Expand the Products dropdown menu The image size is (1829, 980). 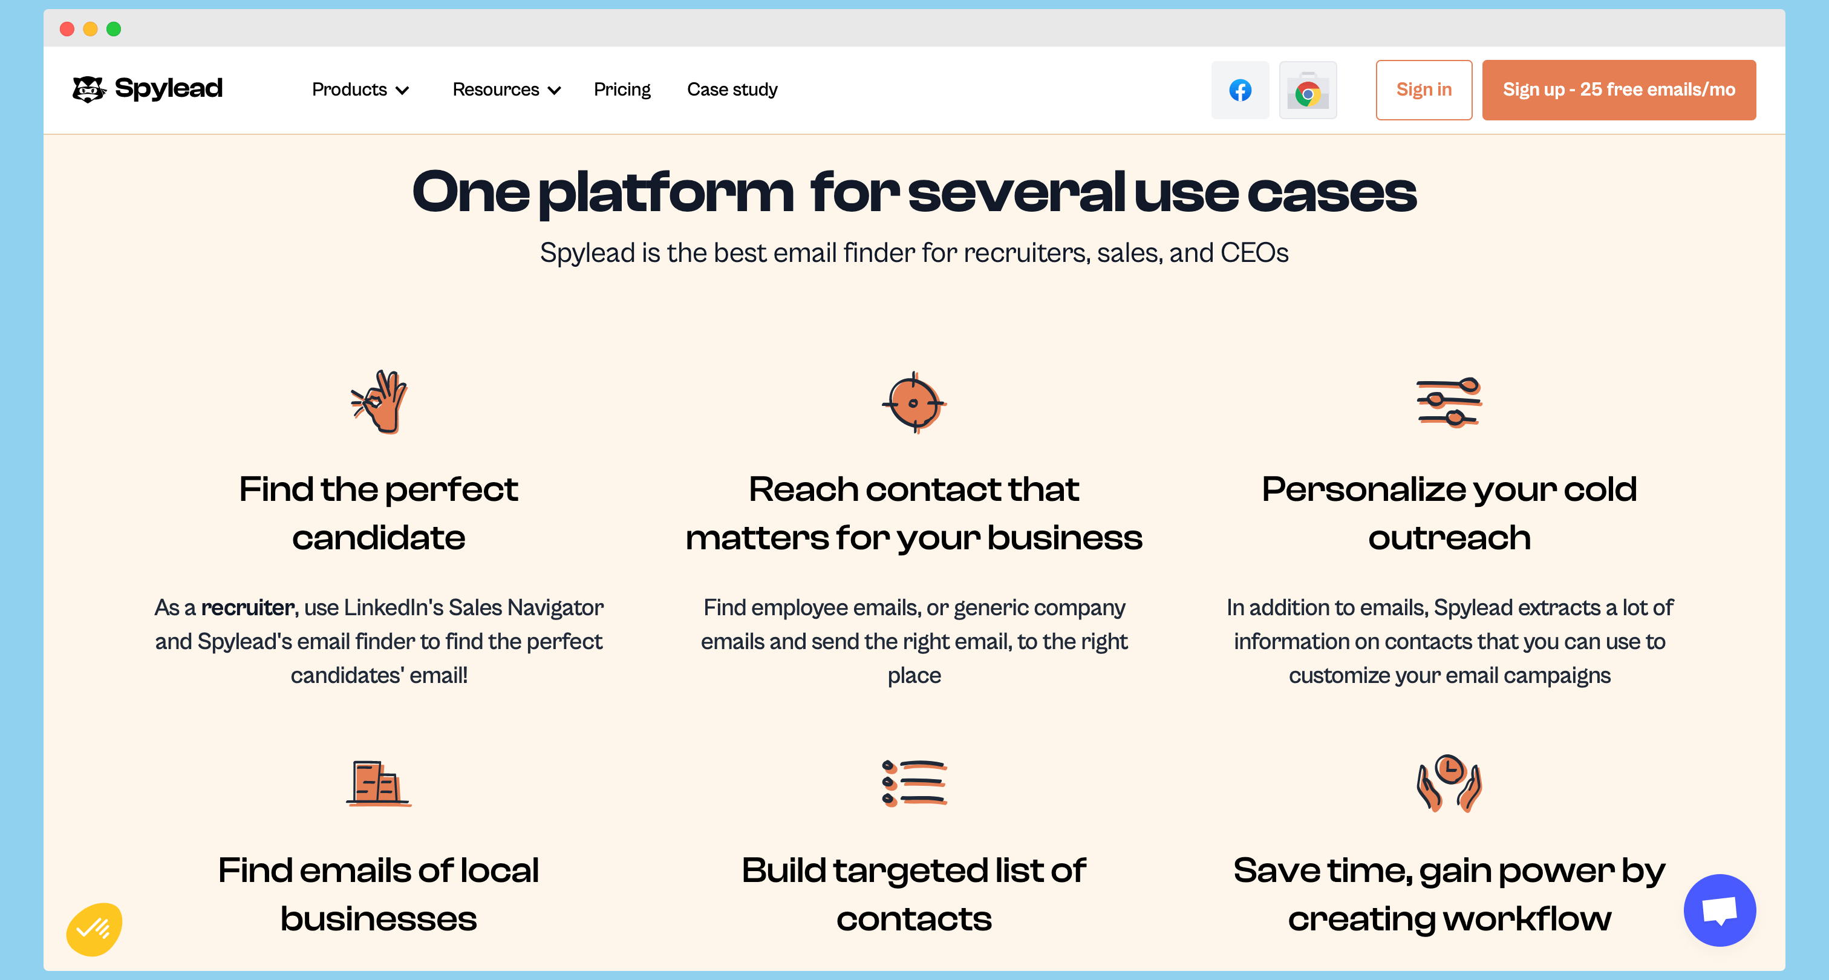click(x=358, y=90)
